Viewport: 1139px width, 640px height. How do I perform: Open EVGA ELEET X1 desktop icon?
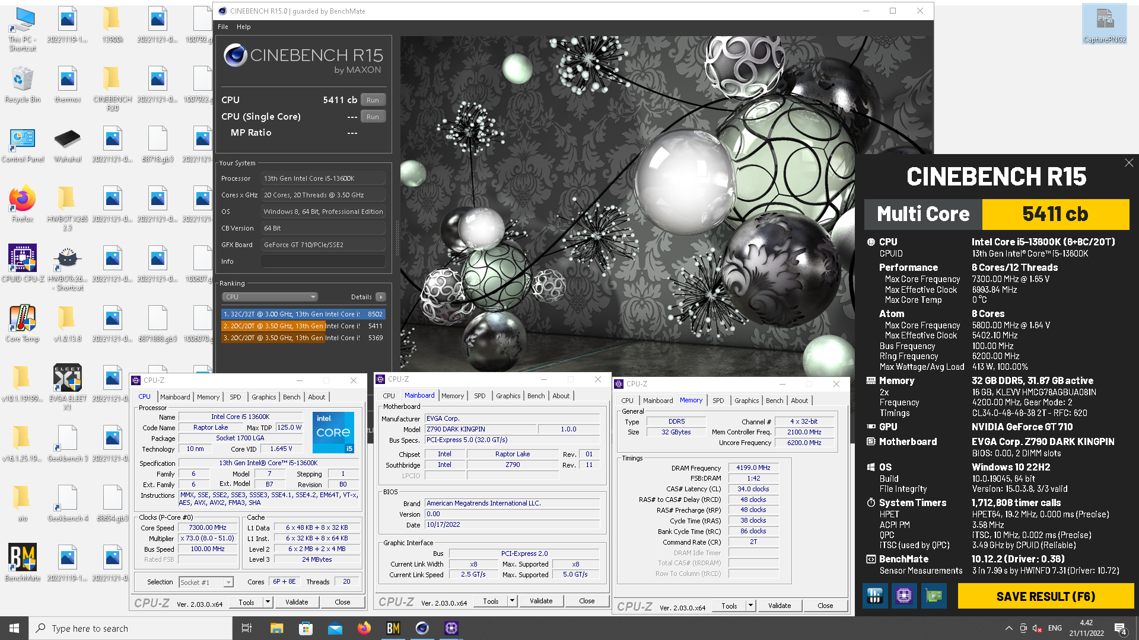[x=68, y=386]
